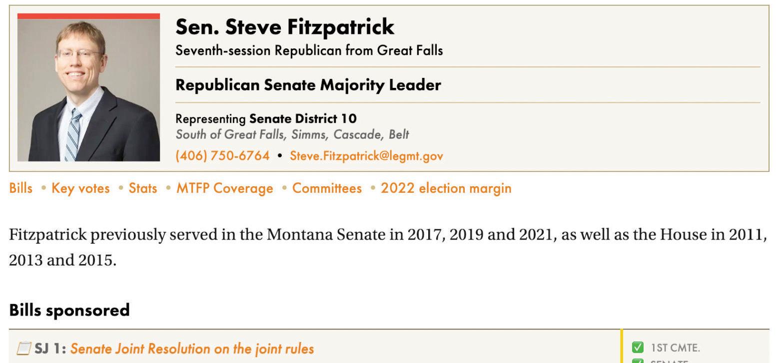The image size is (780, 363).
Task: Click the green checkmark next to 1ST CMTE.
Action: pos(638,347)
